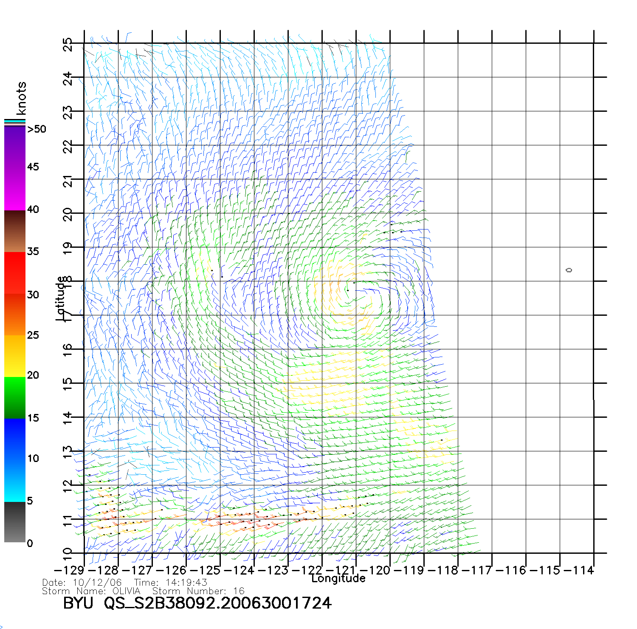
Task: Select the -129 longitude tick label
Action: point(69,570)
